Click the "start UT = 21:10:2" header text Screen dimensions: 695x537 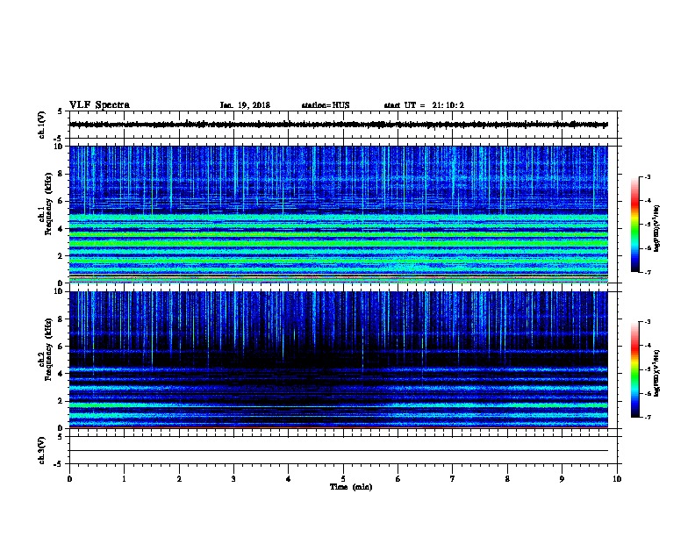pos(424,105)
